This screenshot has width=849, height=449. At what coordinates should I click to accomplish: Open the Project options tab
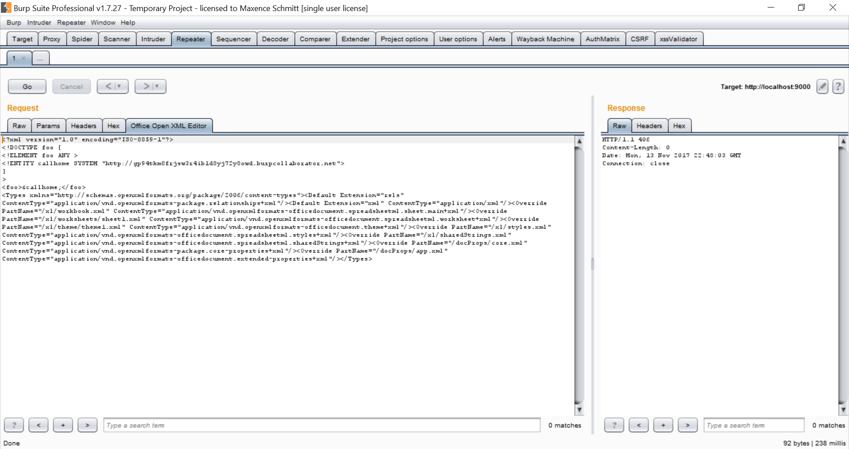[404, 39]
